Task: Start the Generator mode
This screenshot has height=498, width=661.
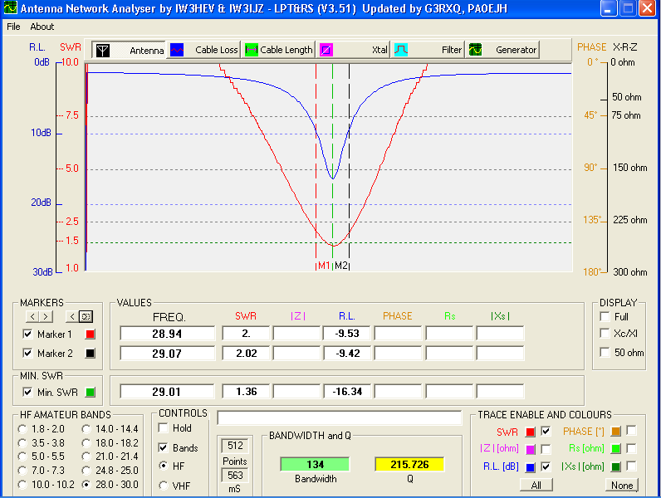Action: [503, 50]
